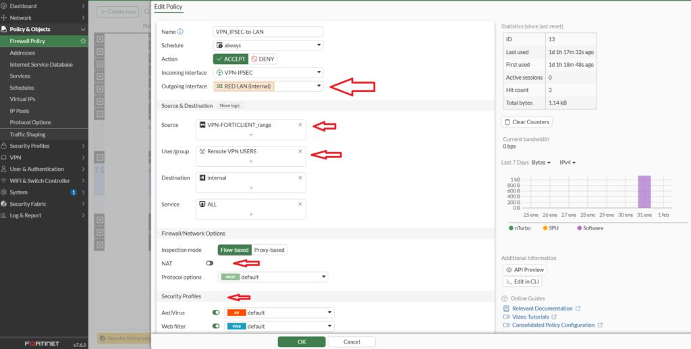Click the System gear icon
691x349 pixels.
[4, 192]
